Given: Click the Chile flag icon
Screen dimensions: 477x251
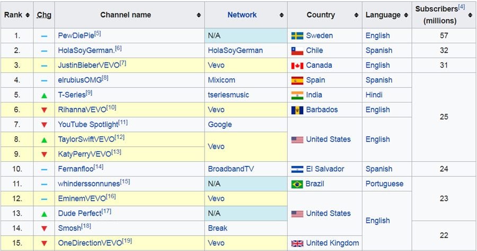Looking at the screenshot, I should pyautogui.click(x=297, y=51).
